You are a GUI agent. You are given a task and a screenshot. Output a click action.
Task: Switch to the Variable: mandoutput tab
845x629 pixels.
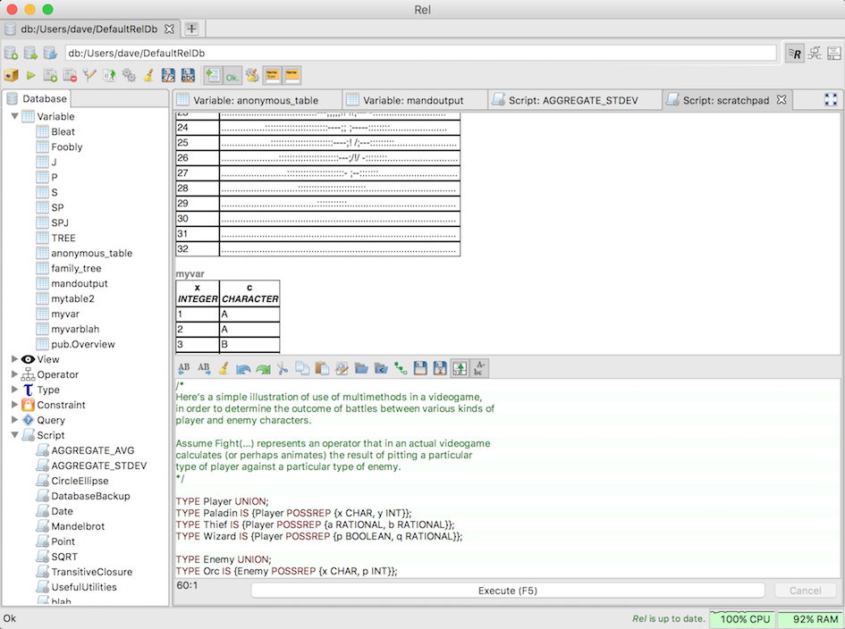[x=411, y=100]
